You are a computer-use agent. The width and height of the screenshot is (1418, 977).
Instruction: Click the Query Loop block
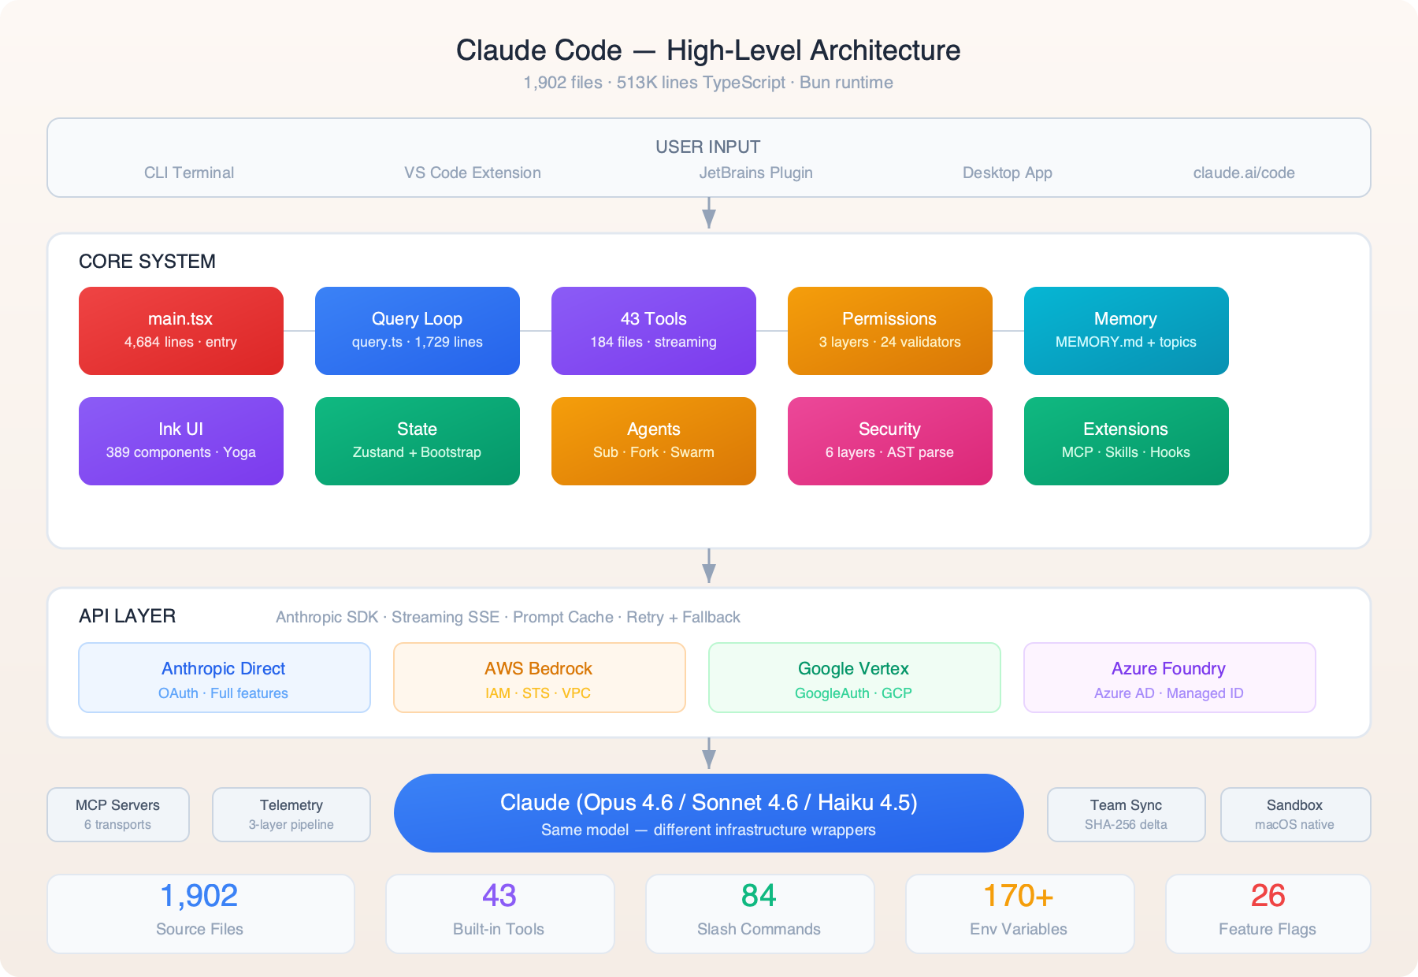click(x=417, y=330)
